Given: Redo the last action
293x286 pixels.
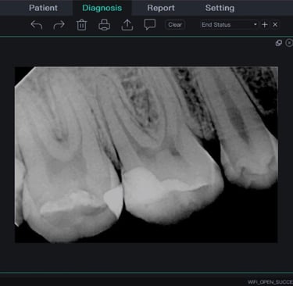Looking at the screenshot, I should pyautogui.click(x=59, y=25).
